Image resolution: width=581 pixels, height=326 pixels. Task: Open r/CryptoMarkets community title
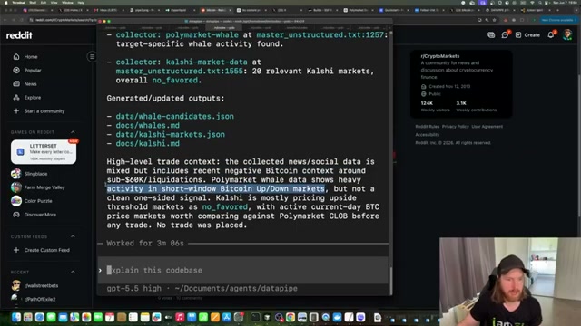pos(439,56)
